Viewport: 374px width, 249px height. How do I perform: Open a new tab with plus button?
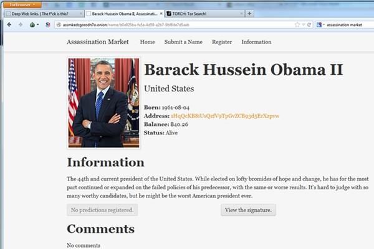249,13
